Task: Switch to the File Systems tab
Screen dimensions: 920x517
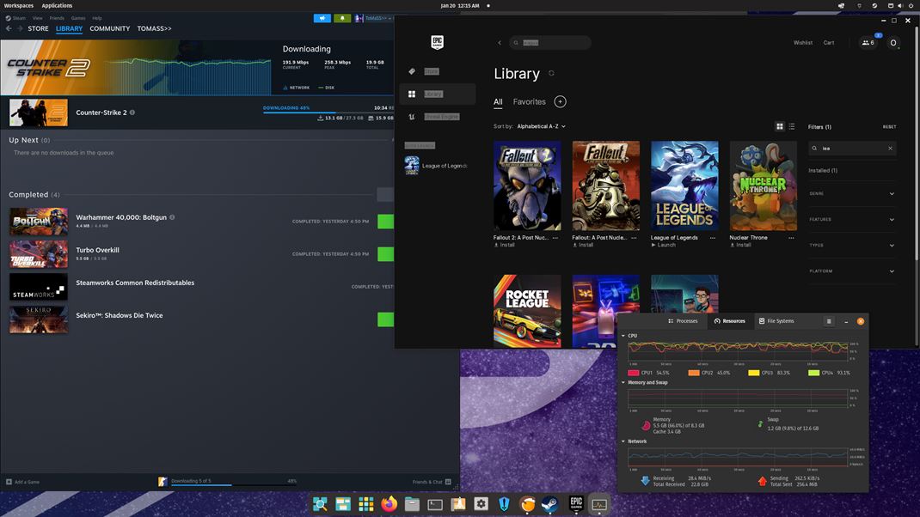Action: click(778, 321)
